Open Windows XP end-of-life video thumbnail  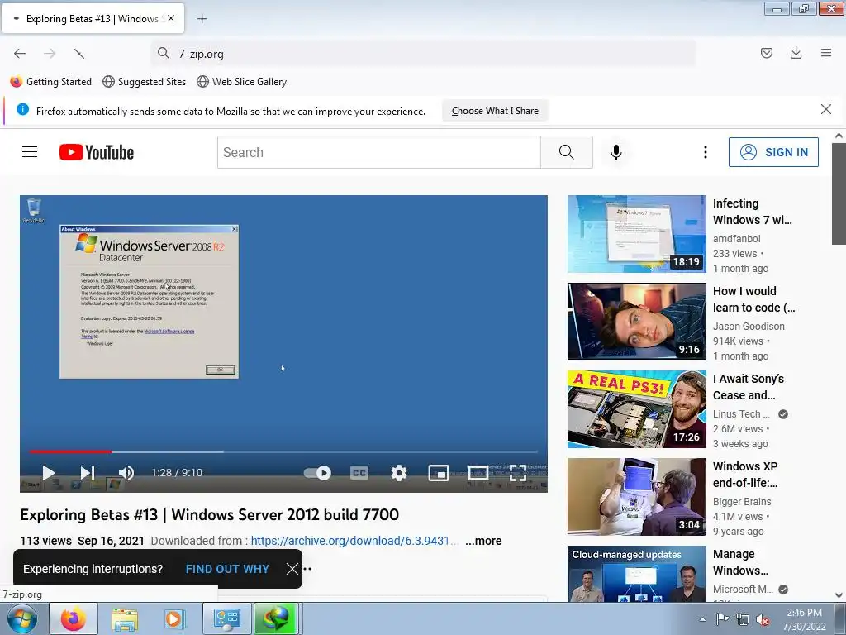tap(637, 497)
